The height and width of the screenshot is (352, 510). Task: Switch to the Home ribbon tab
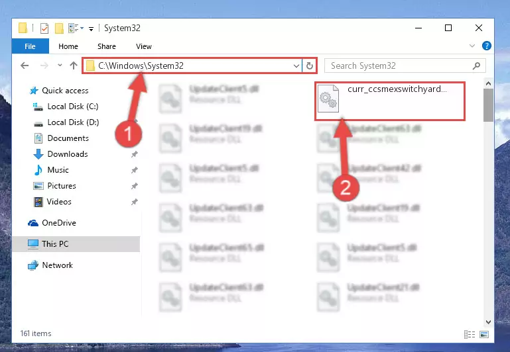pos(68,46)
